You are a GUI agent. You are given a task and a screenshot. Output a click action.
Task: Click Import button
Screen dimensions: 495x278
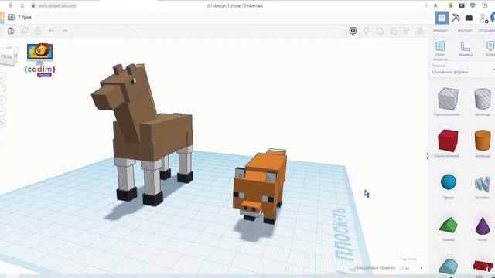click(440, 31)
